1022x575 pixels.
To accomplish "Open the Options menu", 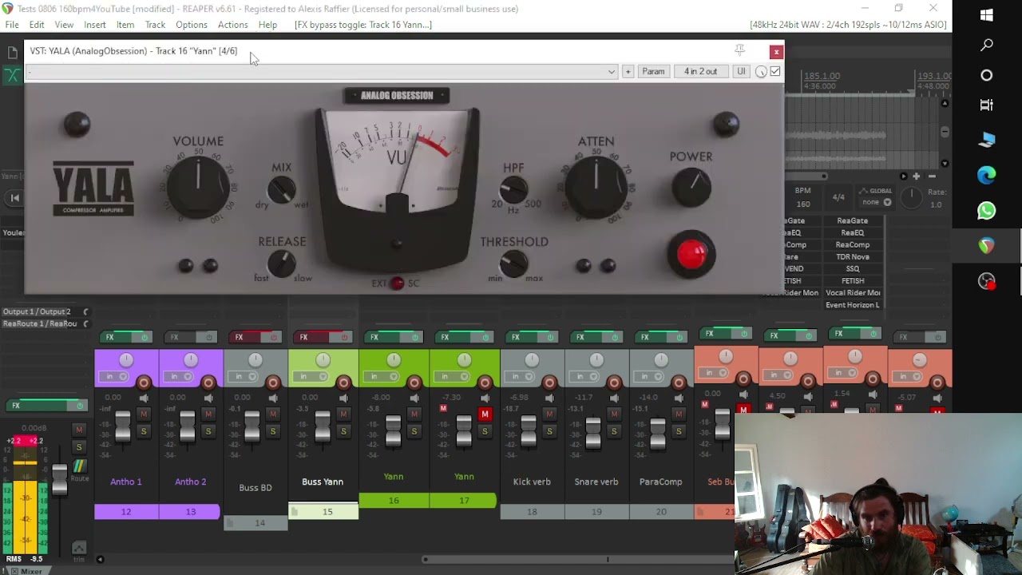I will coord(192,25).
